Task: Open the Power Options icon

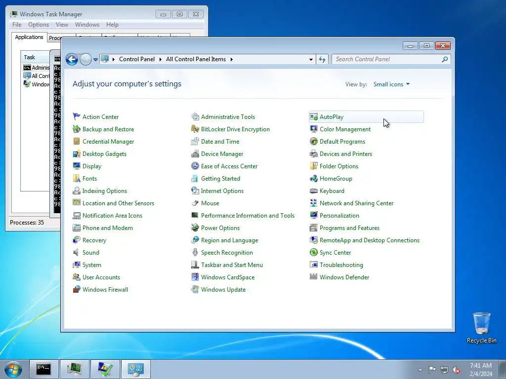Action: point(195,228)
